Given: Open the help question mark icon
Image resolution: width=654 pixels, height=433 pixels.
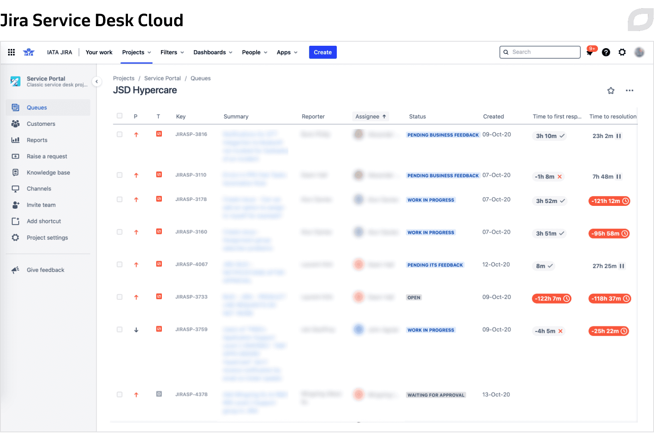Looking at the screenshot, I should [x=606, y=52].
